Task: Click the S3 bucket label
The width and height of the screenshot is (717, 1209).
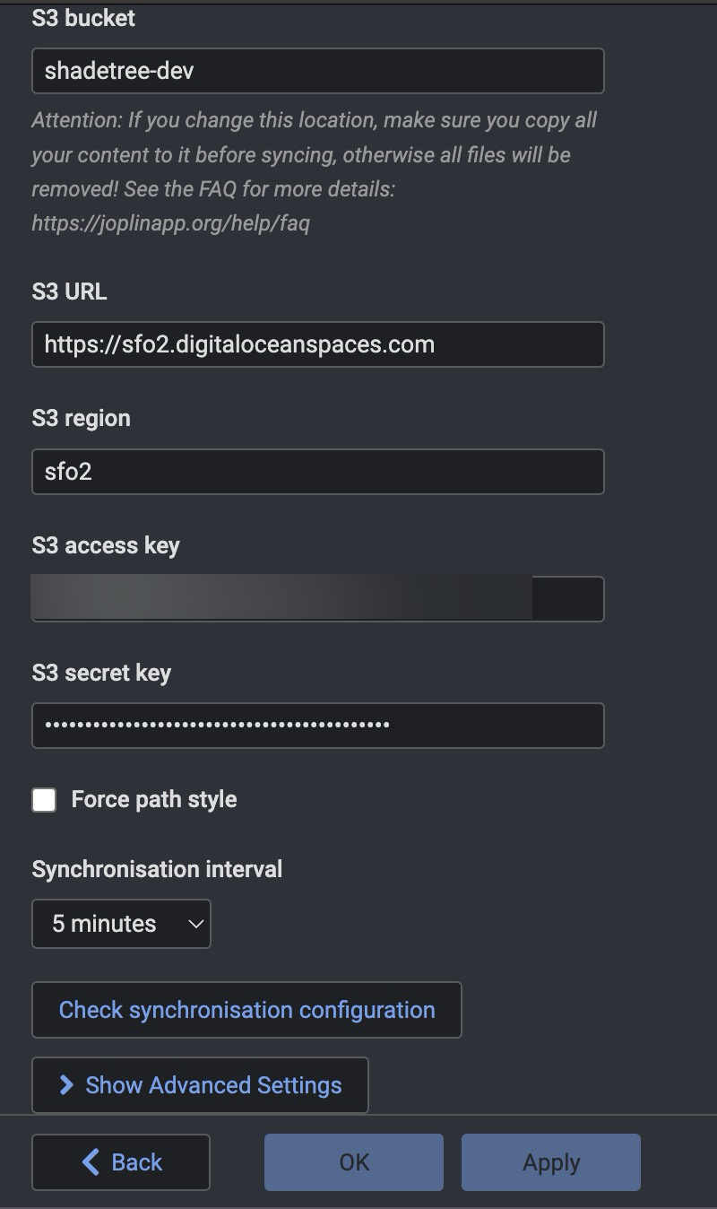Action: click(83, 18)
